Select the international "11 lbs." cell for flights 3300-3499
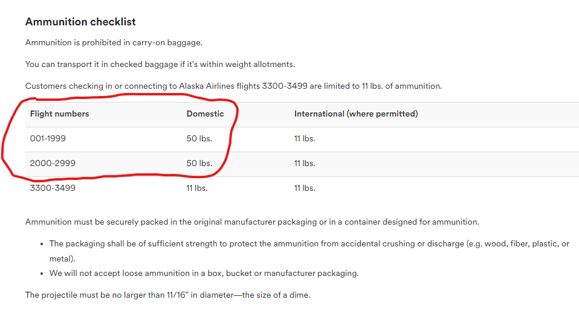The height and width of the screenshot is (311, 579). [305, 188]
